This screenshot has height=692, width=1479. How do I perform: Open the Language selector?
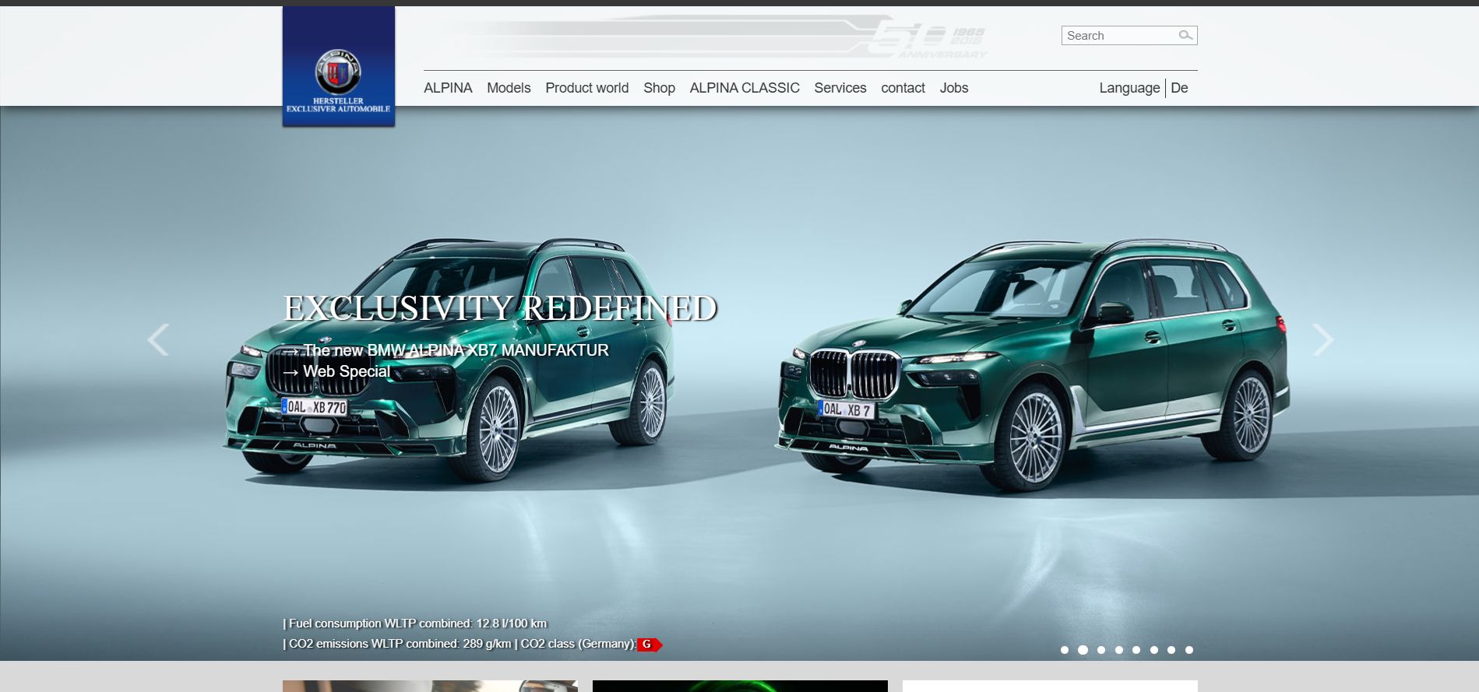click(x=1129, y=88)
